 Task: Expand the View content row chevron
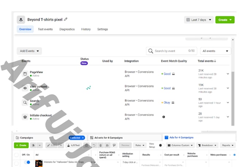(x=228, y=88)
